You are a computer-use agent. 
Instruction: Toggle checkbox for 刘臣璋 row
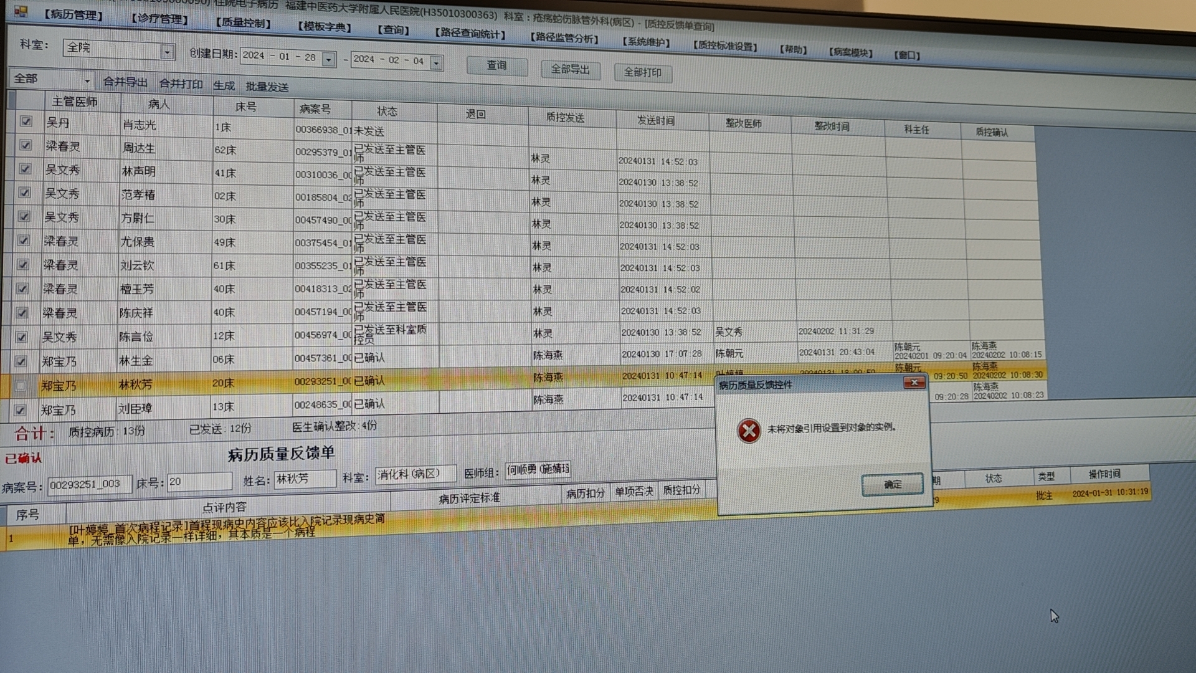(20, 410)
